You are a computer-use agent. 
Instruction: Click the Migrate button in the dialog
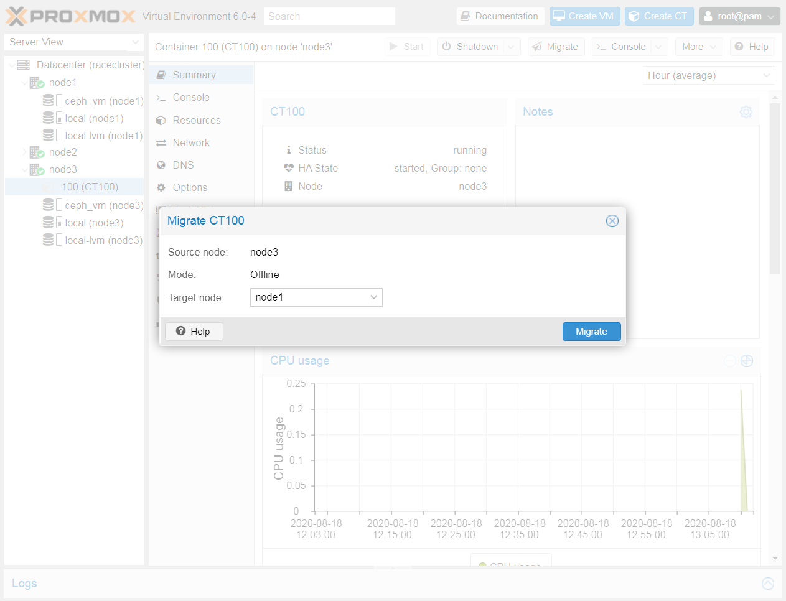(x=591, y=332)
